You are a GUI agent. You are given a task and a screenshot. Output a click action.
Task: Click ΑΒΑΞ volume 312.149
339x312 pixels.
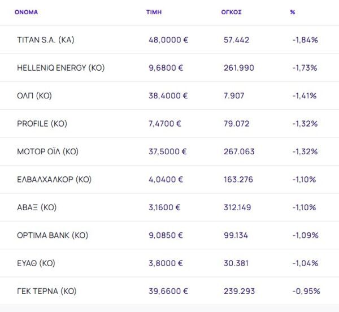[x=238, y=207]
